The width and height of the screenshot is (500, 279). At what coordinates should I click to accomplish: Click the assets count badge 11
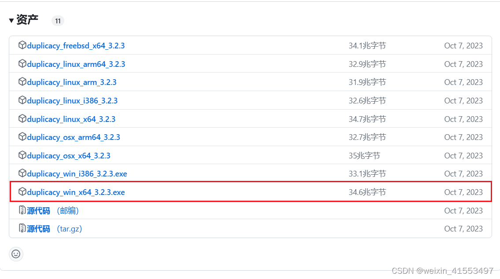pyautogui.click(x=58, y=21)
